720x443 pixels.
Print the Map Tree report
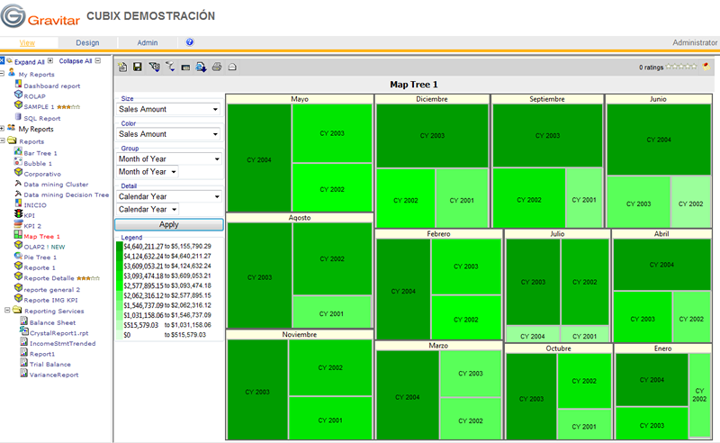(217, 68)
